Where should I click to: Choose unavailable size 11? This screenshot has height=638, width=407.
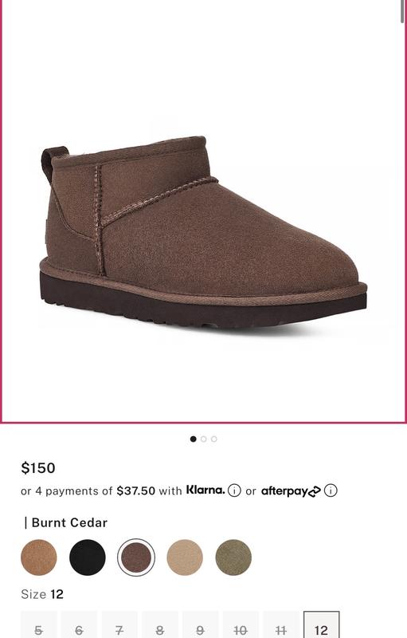(281, 625)
